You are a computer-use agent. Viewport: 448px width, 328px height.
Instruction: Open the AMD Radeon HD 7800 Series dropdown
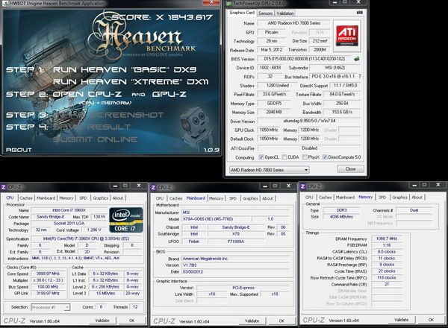269,170
